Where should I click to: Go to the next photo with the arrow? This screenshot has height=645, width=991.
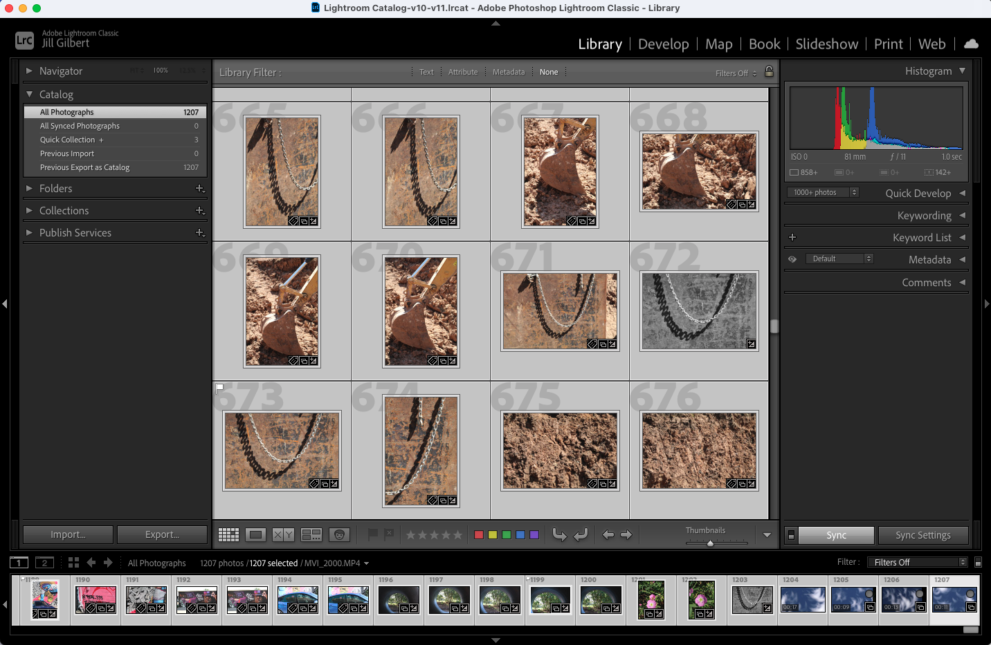click(626, 534)
